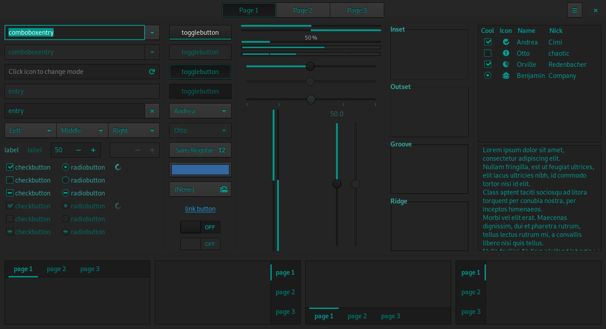Image resolution: width=606 pixels, height=329 pixels.
Task: Sort by the Cool column header
Action: [x=487, y=31]
